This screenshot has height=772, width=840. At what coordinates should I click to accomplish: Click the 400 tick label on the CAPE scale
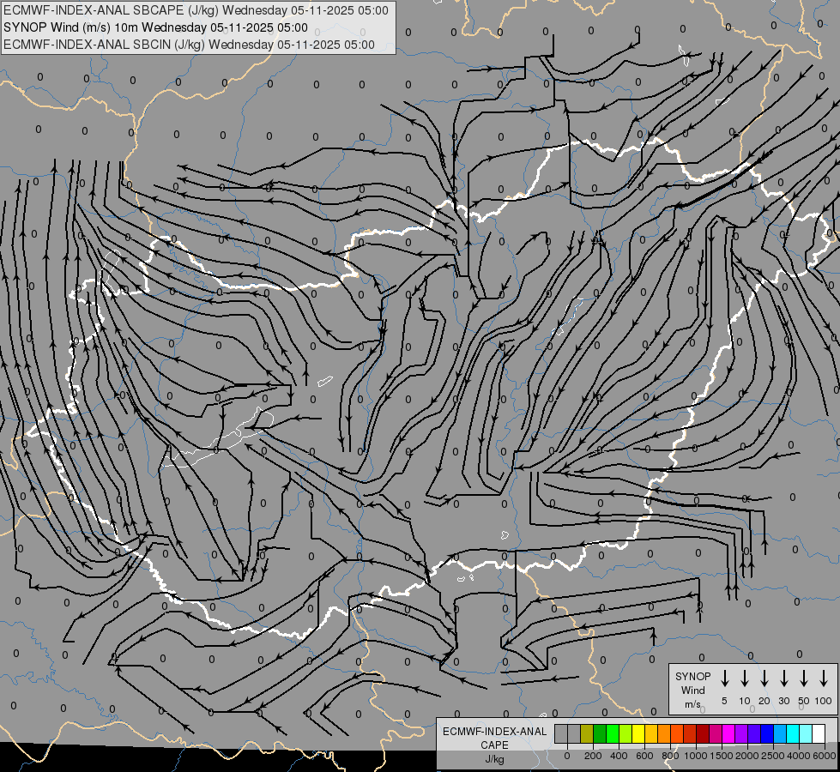pyautogui.click(x=619, y=756)
